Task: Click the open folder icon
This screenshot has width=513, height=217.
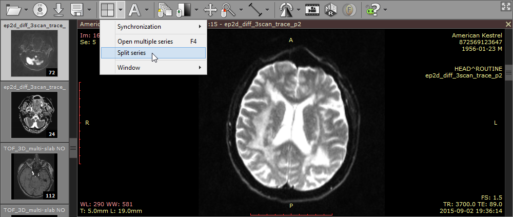Action: pyautogui.click(x=14, y=9)
